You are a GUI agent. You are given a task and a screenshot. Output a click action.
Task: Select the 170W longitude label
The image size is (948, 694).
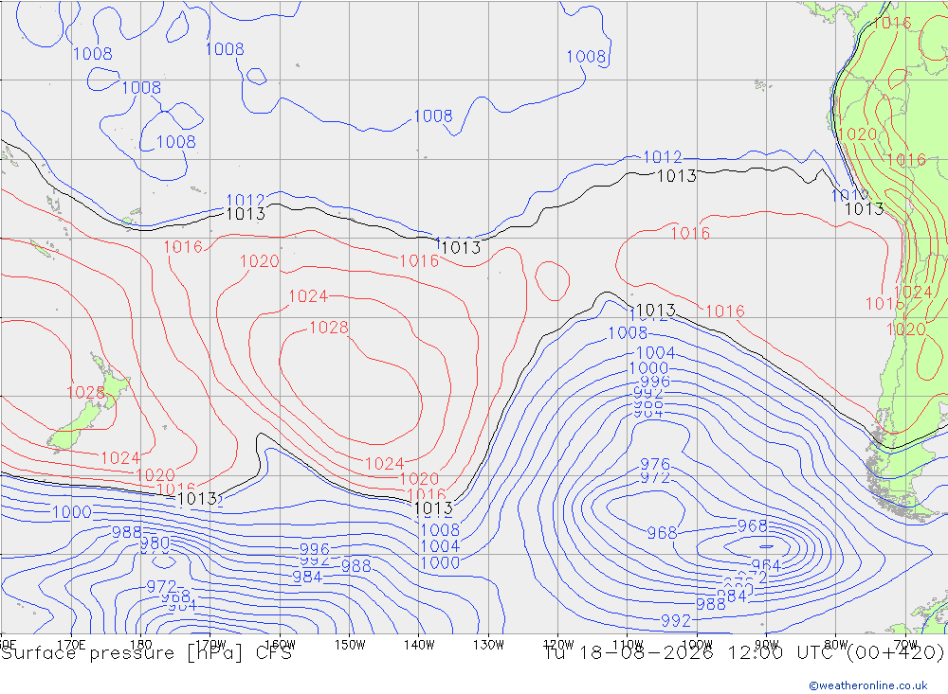coord(210,645)
